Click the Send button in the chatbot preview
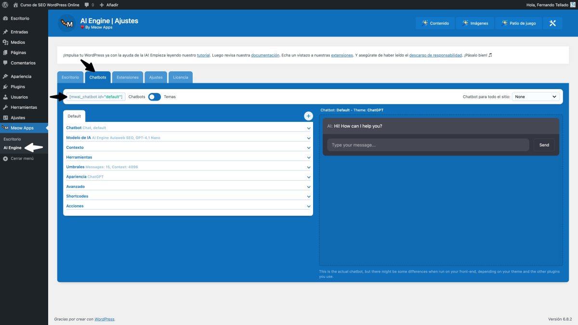The image size is (578, 325). coord(544,145)
